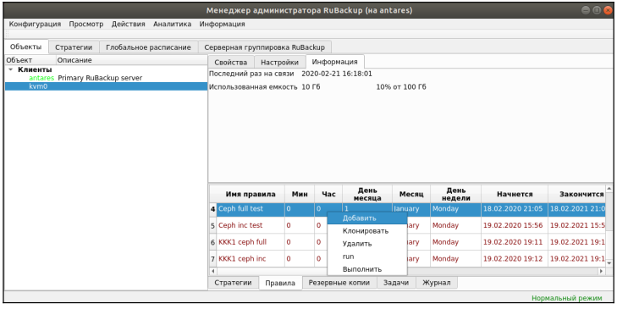
Task: Select row number 7 header
Action: click(213, 258)
